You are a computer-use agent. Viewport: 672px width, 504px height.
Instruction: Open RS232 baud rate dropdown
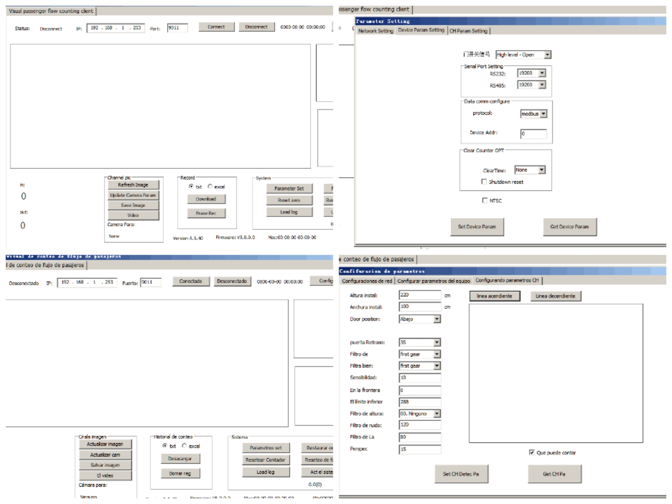(x=531, y=73)
